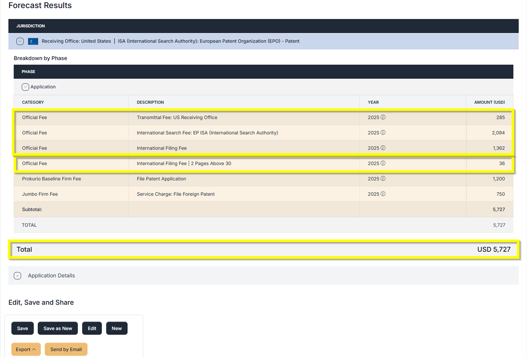Click info icon beside International Search Fee year
Image resolution: width=527 pixels, height=358 pixels.
click(383, 132)
